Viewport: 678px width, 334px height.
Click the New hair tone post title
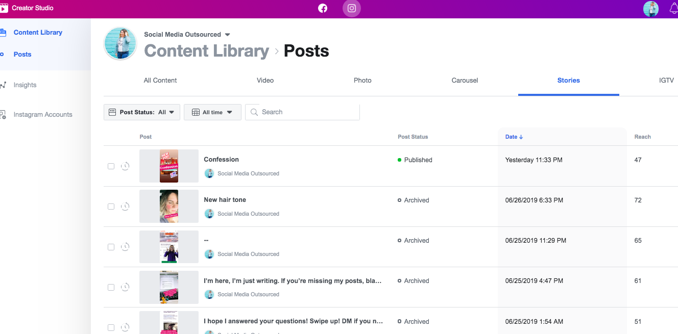[225, 200]
